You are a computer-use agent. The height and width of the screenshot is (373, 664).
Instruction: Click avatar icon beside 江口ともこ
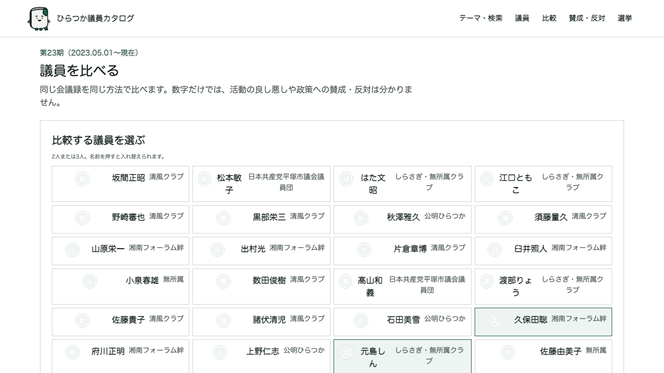tap(487, 179)
